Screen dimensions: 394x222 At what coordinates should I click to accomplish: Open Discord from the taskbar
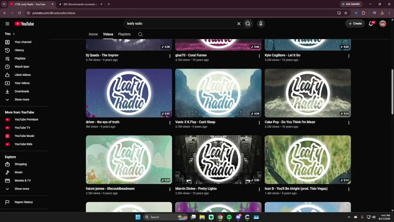tap(238, 217)
